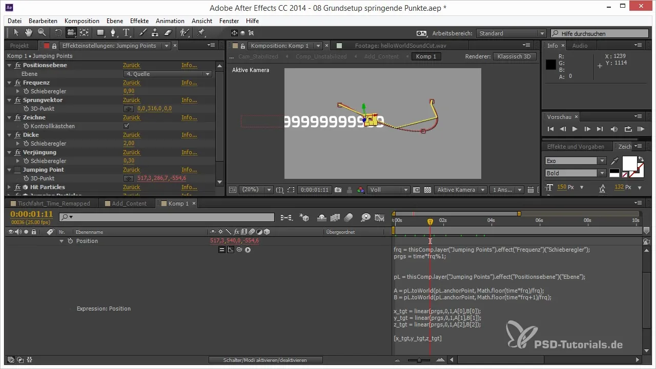This screenshot has width=656, height=369.
Task: Pick the Puppet Pin tool
Action: (x=201, y=33)
